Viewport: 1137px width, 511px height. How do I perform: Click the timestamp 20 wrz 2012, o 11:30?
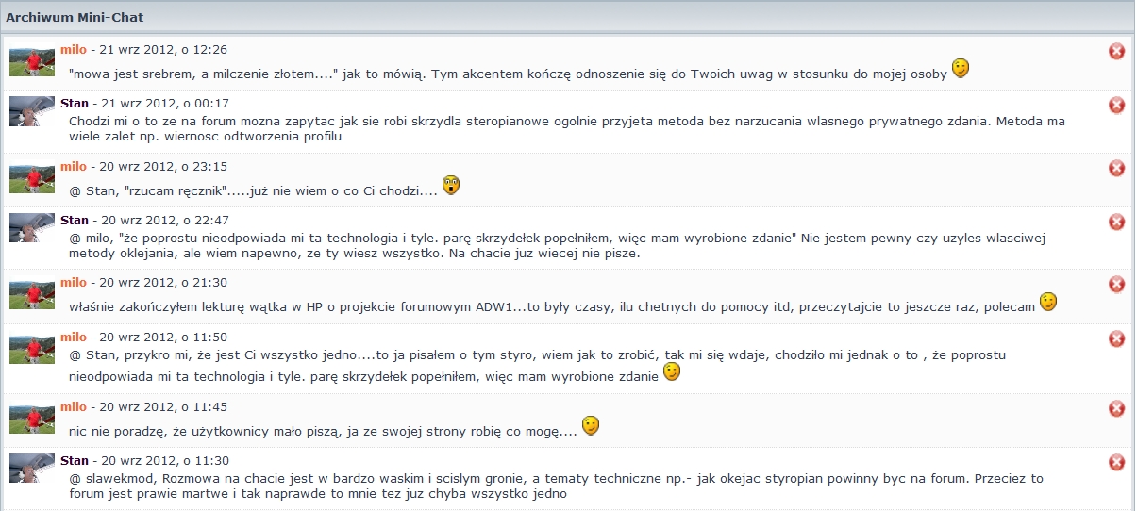[x=166, y=460]
